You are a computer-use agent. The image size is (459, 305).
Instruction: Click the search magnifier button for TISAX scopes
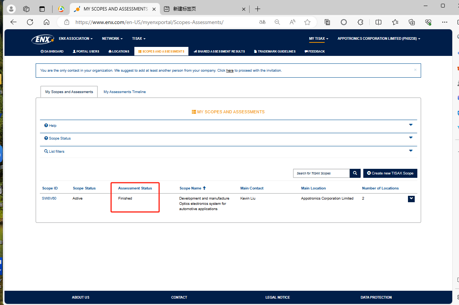tap(355, 173)
